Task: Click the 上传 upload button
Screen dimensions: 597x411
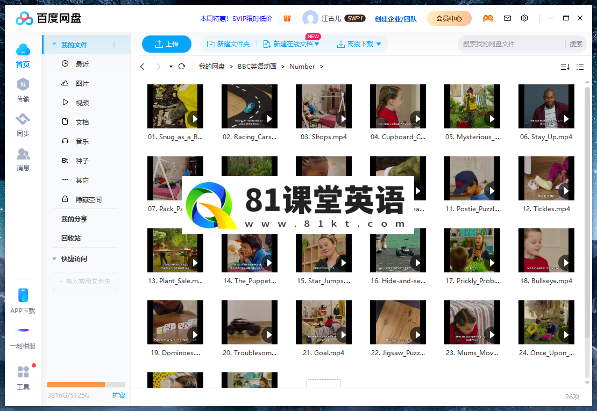Action: [167, 44]
